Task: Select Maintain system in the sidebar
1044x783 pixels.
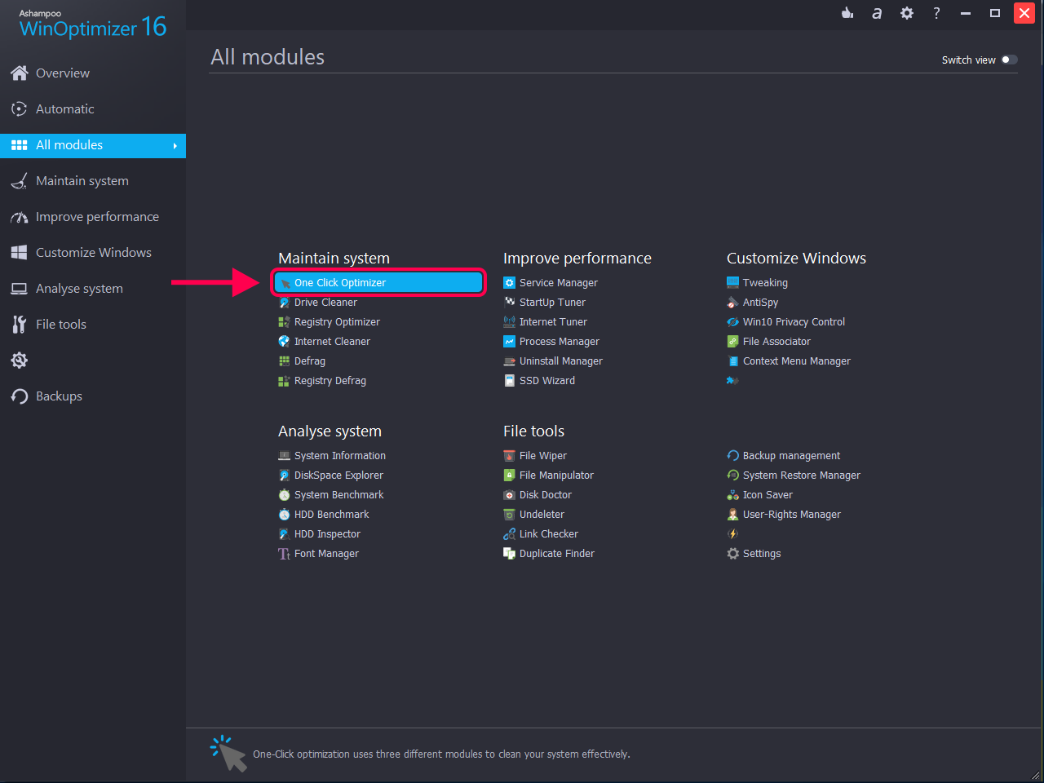Action: pyautogui.click(x=82, y=181)
